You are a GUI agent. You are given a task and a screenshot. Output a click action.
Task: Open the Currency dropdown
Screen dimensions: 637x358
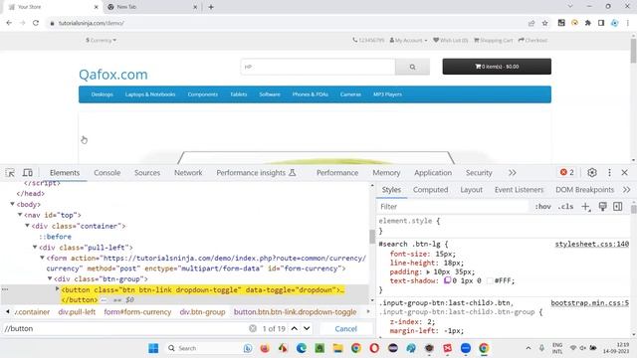tap(101, 40)
